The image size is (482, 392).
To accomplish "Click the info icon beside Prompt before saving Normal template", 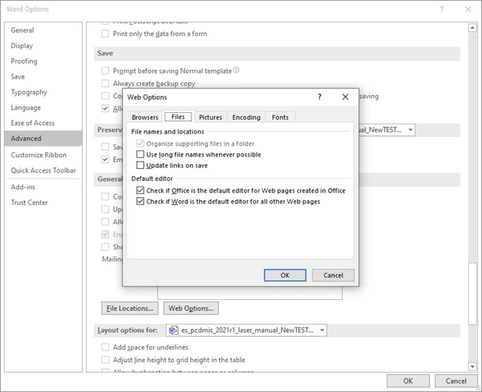I will [x=236, y=71].
